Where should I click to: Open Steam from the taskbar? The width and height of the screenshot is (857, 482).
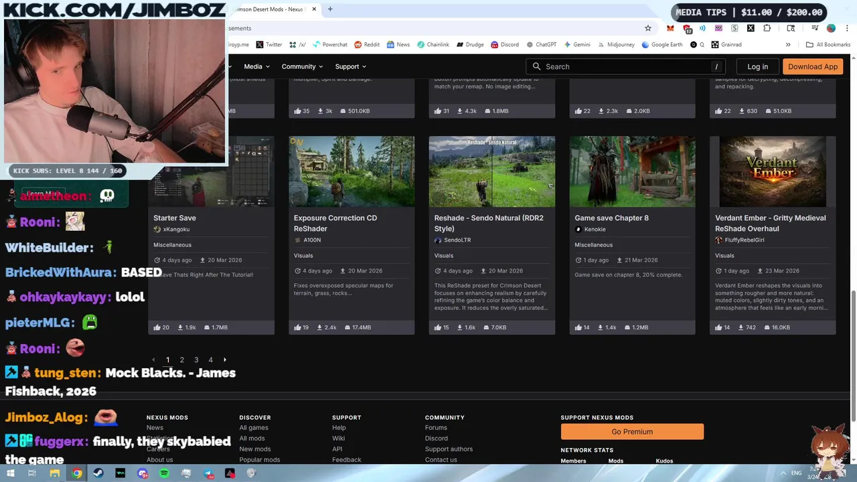[x=98, y=473]
